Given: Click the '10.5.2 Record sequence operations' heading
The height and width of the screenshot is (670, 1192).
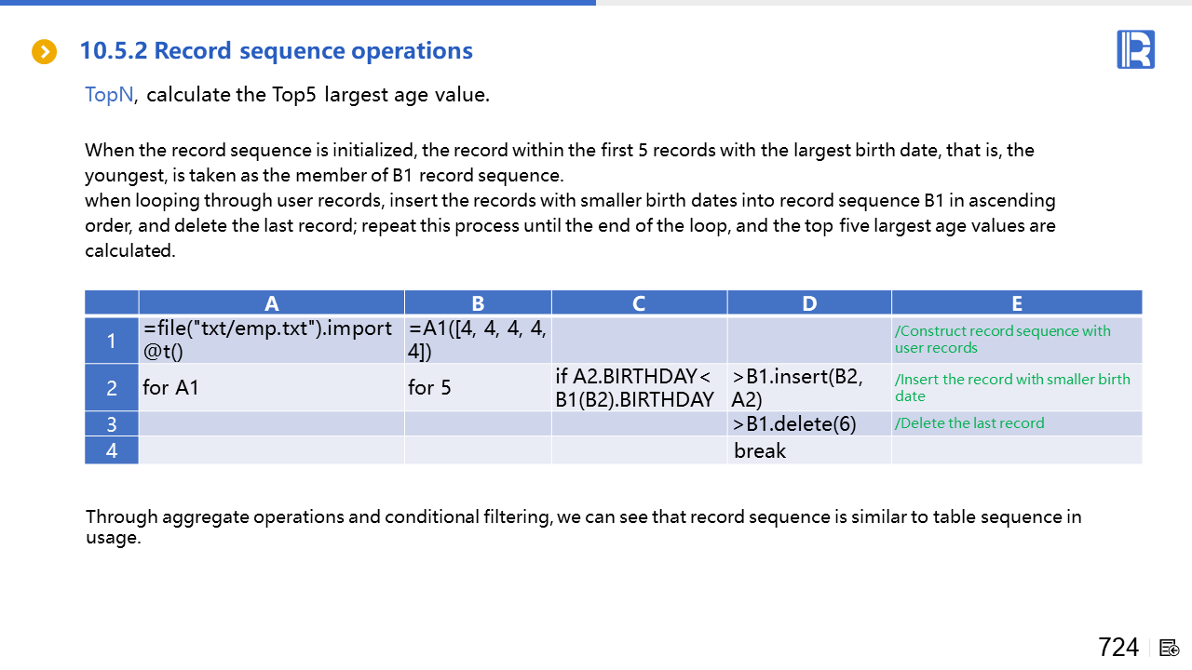Looking at the screenshot, I should point(276,51).
